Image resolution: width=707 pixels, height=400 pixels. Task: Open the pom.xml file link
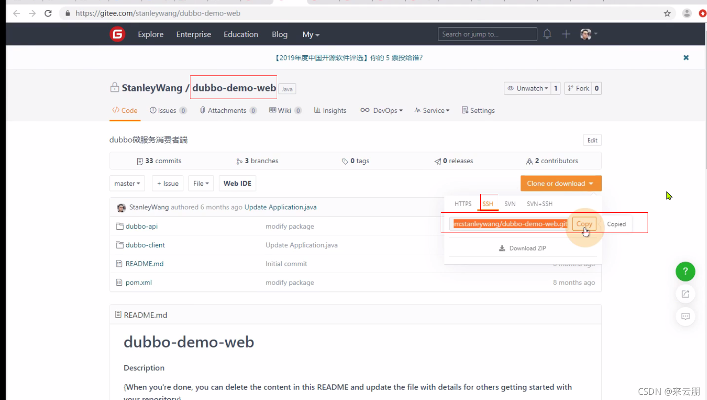[x=139, y=283]
